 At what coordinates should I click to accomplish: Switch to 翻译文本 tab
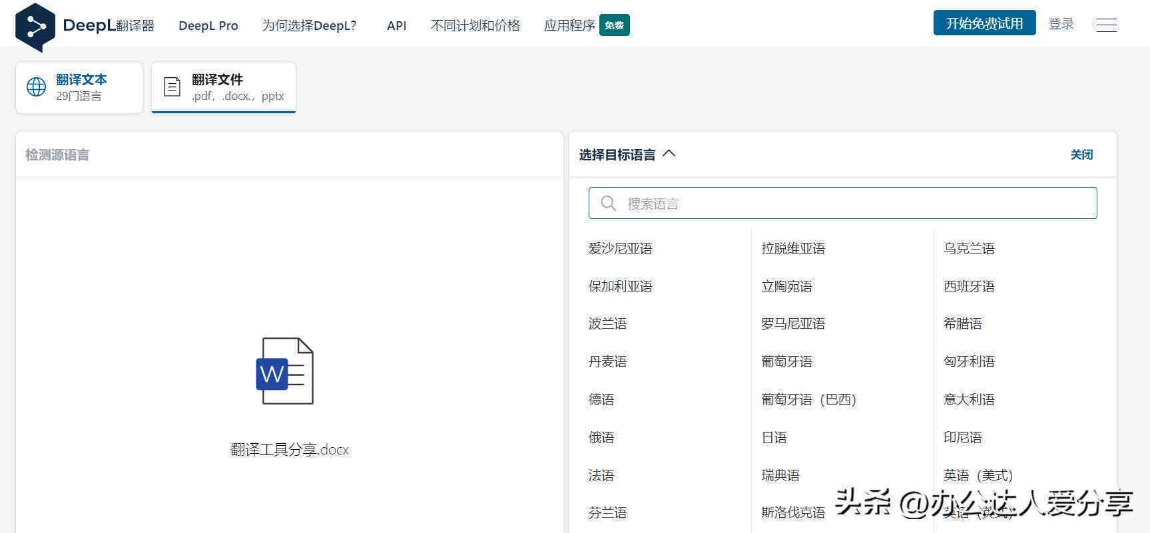point(79,87)
